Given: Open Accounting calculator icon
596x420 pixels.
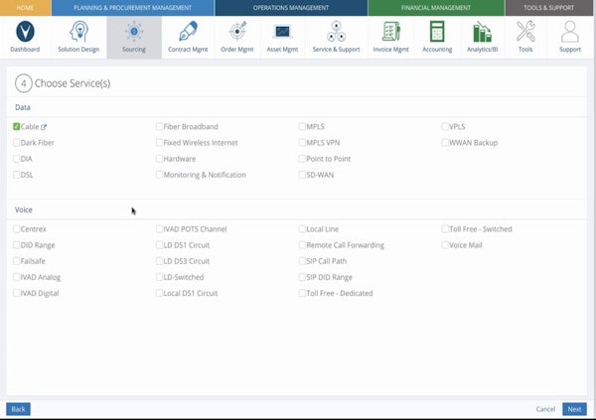Looking at the screenshot, I should 437,32.
